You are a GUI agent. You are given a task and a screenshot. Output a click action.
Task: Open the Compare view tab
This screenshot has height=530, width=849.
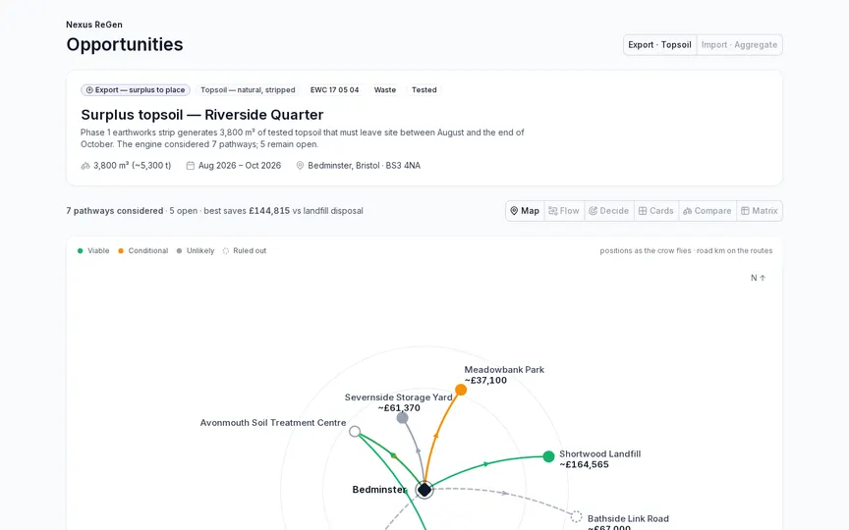click(x=707, y=211)
